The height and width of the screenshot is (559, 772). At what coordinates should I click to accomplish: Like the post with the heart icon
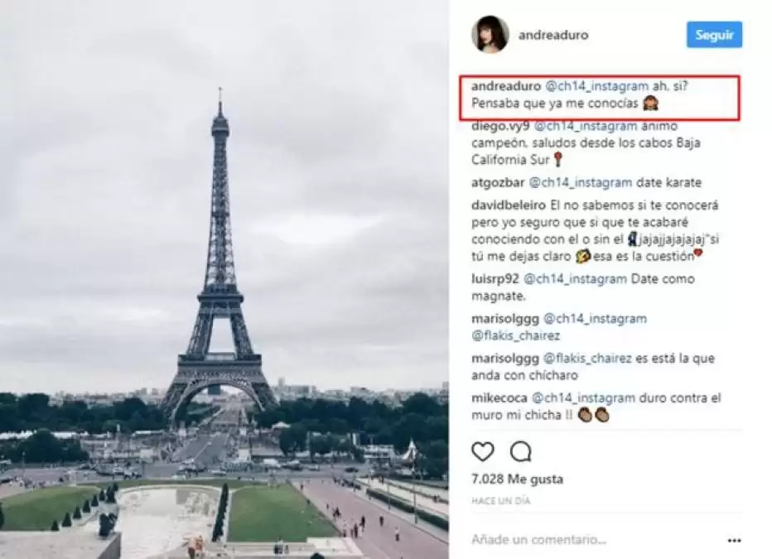[482, 451]
